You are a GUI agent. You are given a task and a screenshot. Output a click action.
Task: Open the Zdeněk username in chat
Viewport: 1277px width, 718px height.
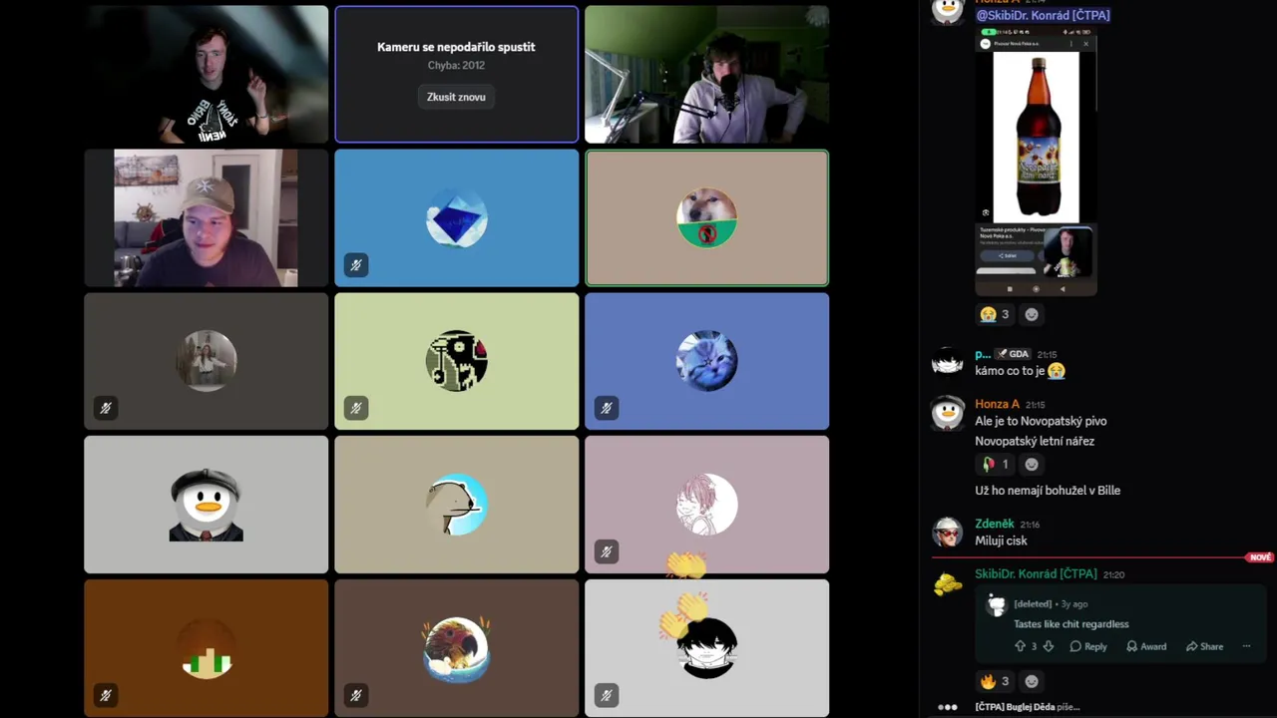pos(994,524)
